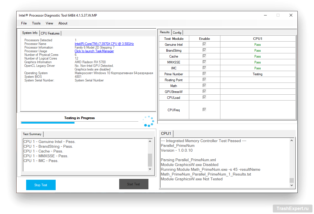Select the CPU1 log tab
The image size is (314, 214).
pyautogui.click(x=166, y=133)
